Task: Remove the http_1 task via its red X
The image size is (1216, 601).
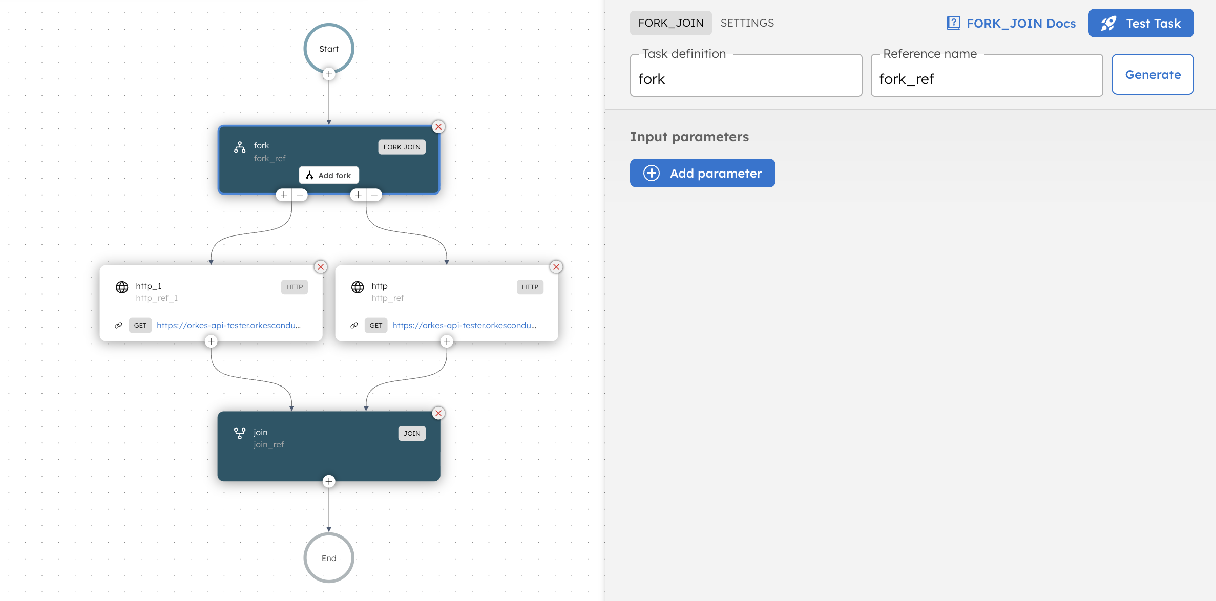Action: point(320,267)
